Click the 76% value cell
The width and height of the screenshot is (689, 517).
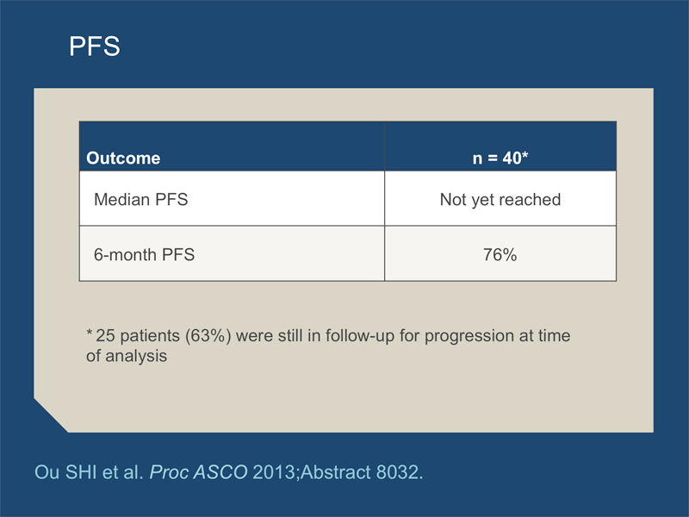500,254
